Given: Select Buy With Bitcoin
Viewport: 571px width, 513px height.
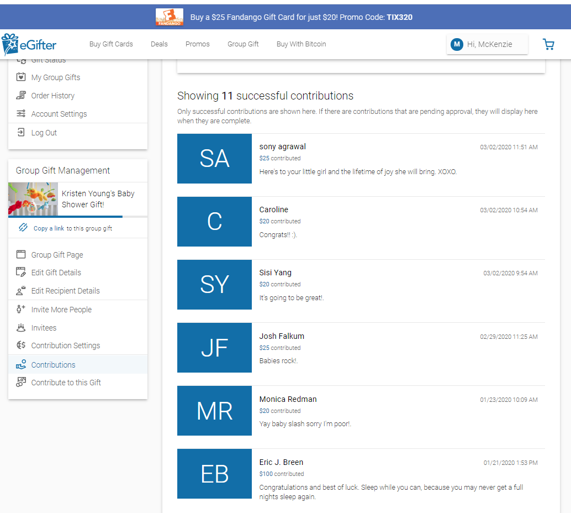Looking at the screenshot, I should [x=301, y=44].
